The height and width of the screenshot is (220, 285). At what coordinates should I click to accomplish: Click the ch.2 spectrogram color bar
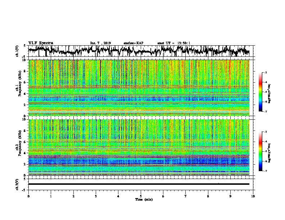point(260,151)
